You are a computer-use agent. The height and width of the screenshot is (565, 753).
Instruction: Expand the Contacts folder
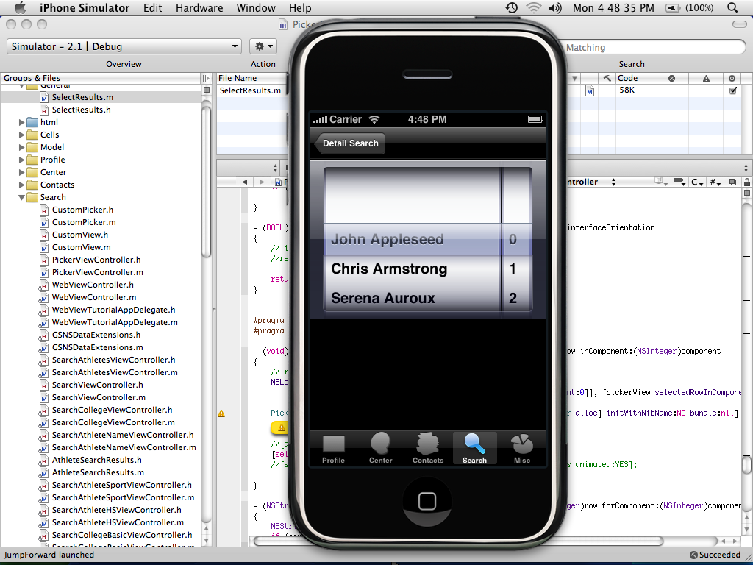(x=21, y=185)
